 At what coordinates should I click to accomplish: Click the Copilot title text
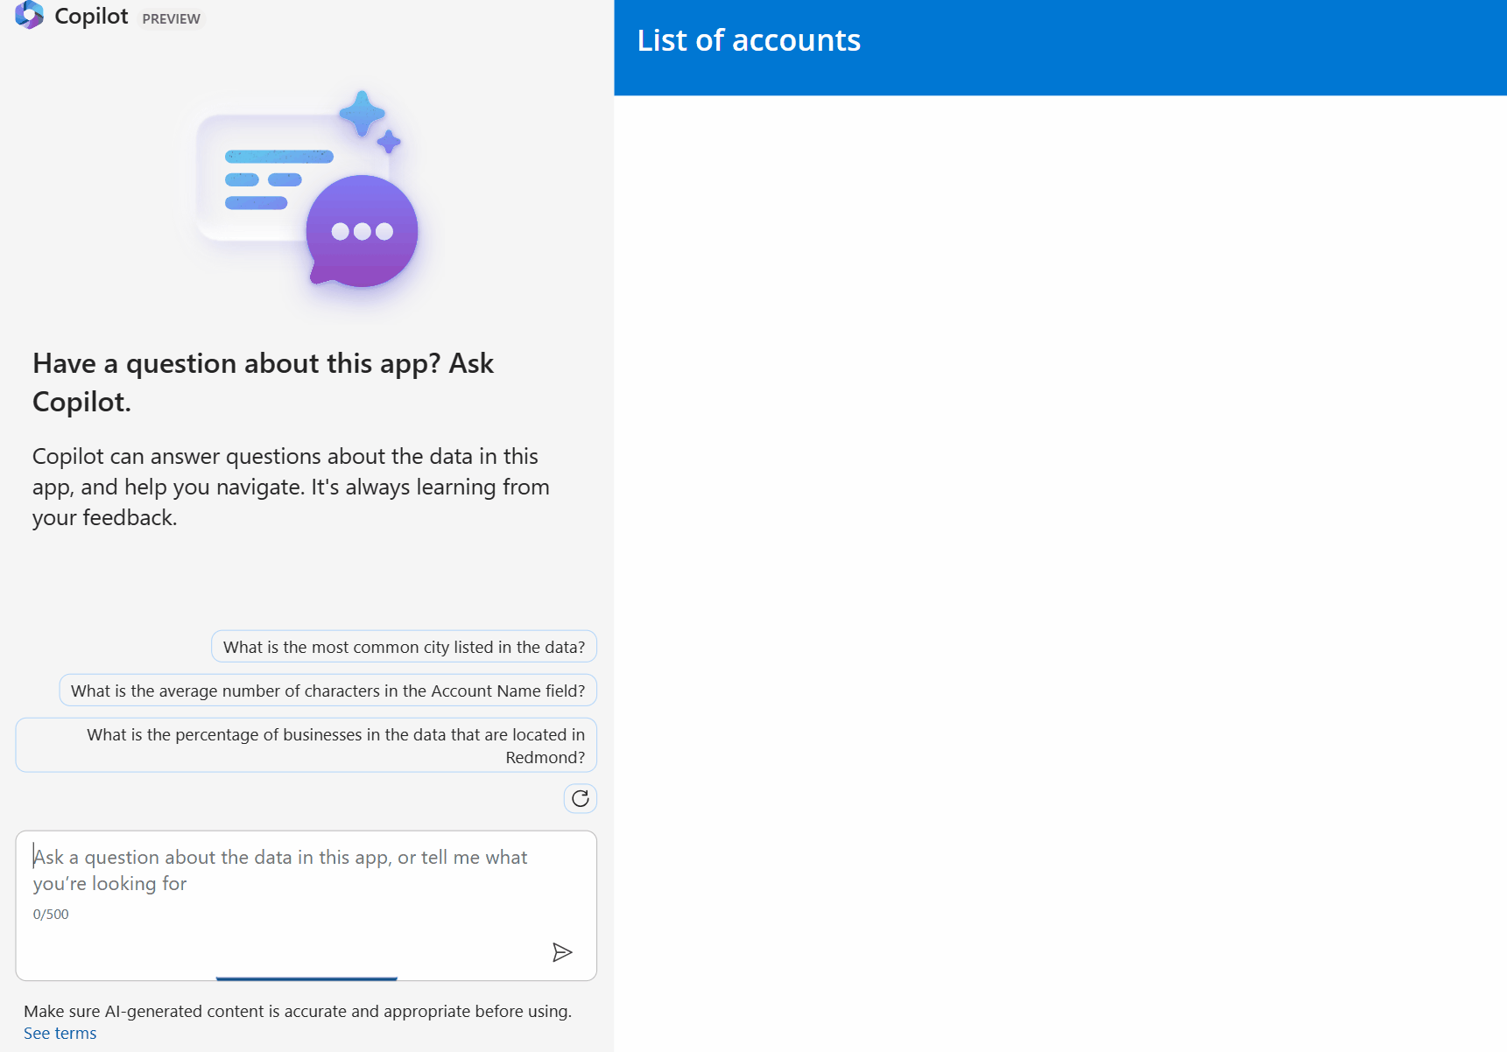click(x=91, y=17)
